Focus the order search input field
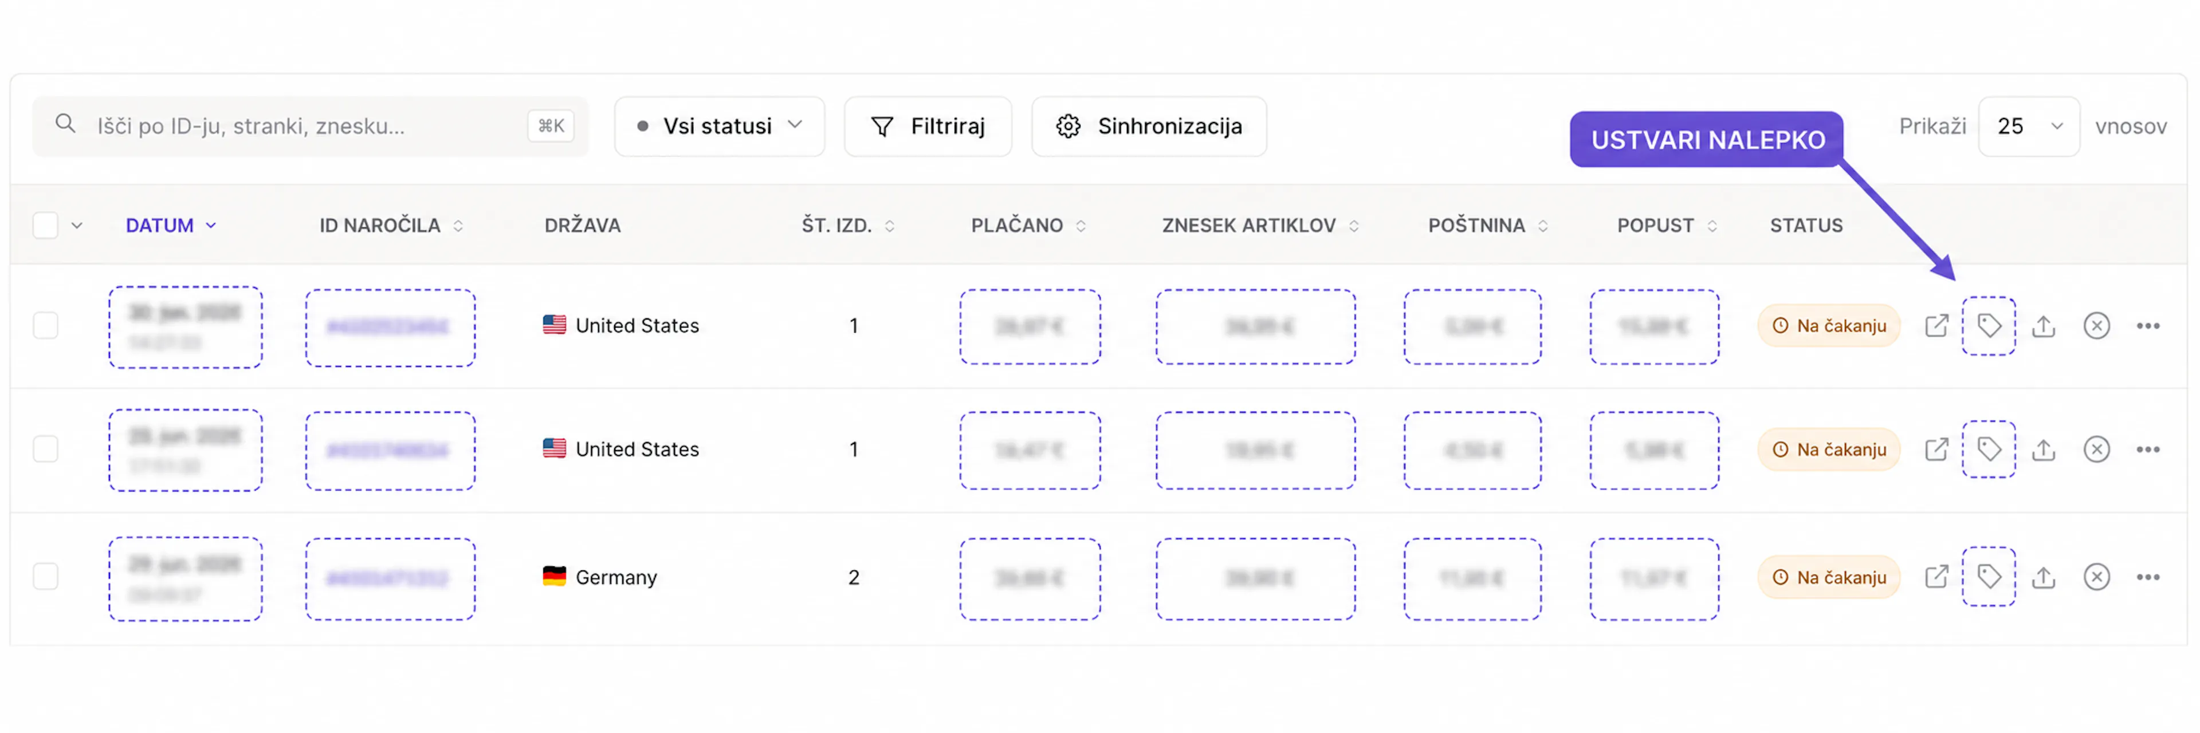Screen dimensions: 2200x733 tap(310, 127)
